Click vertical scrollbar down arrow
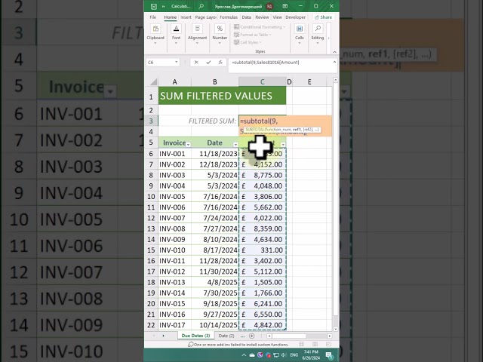This screenshot has width=483, height=362. pos(335,329)
